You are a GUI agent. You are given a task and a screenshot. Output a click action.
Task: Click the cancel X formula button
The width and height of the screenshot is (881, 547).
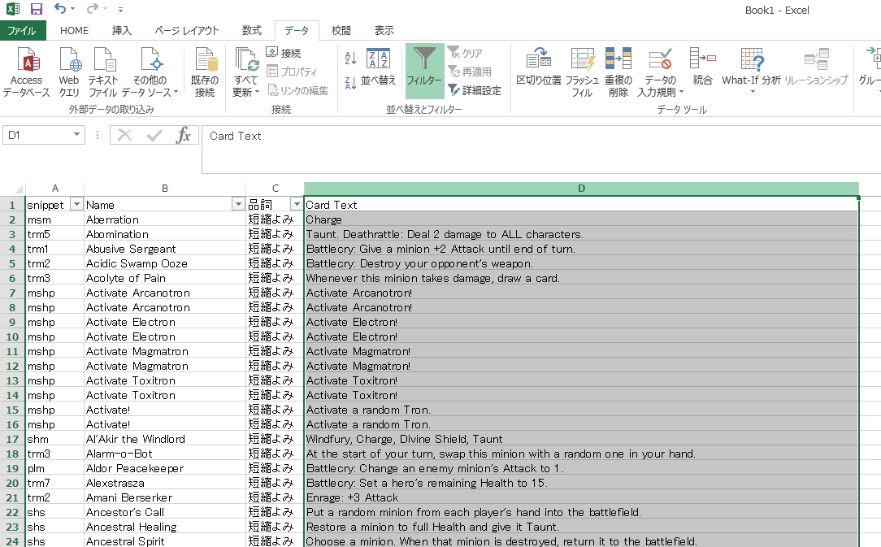pos(124,135)
